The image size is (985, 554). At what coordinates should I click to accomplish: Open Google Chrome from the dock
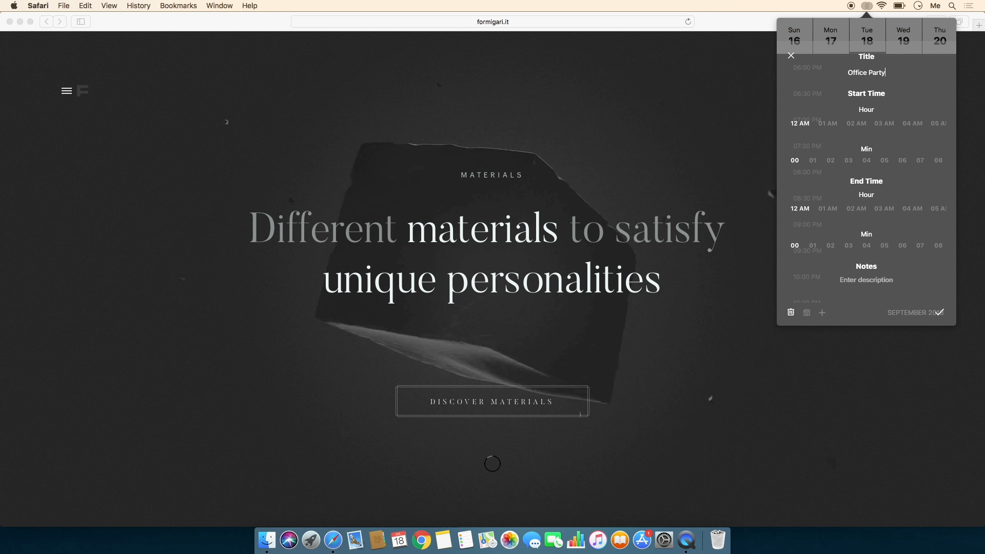coord(421,540)
